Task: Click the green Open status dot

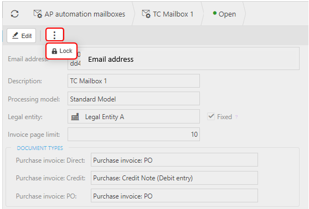Action: click(215, 13)
